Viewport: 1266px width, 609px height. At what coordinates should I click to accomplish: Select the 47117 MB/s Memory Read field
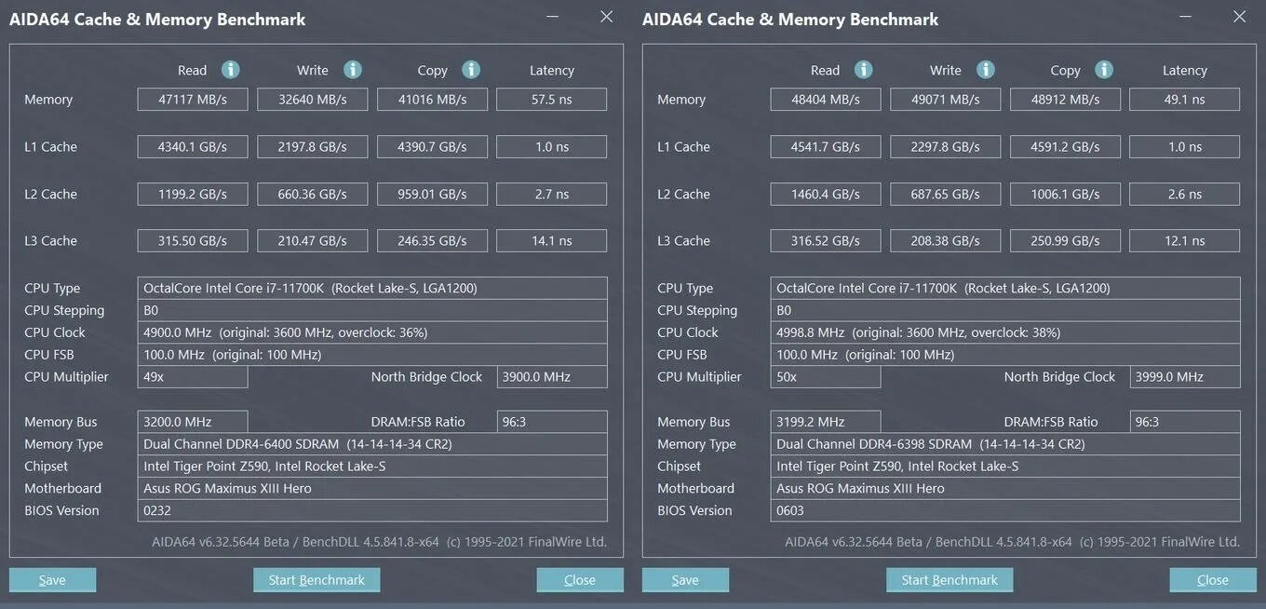[x=193, y=100]
